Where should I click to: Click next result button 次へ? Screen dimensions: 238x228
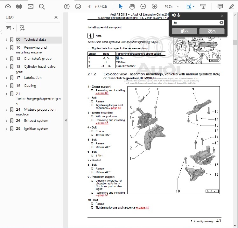[x=212, y=31]
